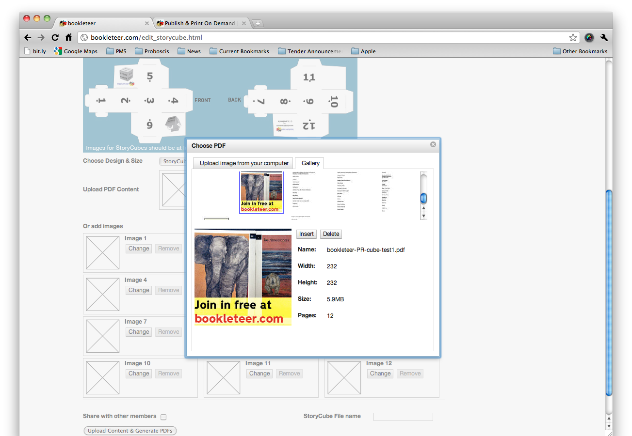Click Remove for Image 12
Viewport: 632px width, 436px height.
410,374
